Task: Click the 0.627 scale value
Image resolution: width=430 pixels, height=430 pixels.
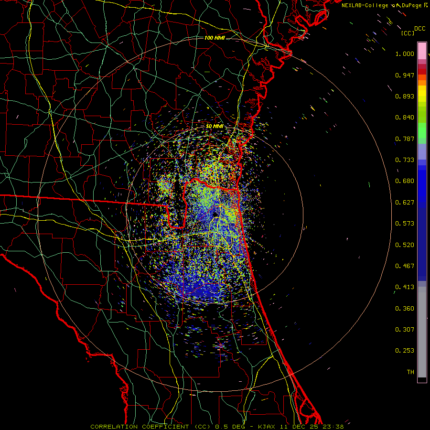Action: pos(405,203)
